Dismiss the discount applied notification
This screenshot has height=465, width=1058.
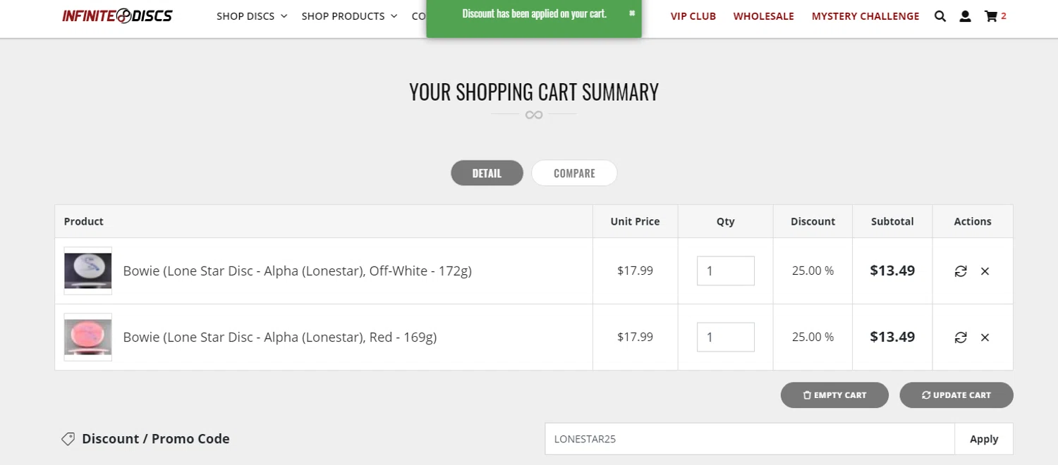point(632,13)
